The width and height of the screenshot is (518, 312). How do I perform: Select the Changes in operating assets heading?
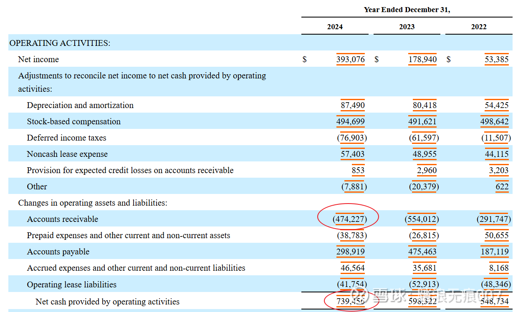pos(92,203)
